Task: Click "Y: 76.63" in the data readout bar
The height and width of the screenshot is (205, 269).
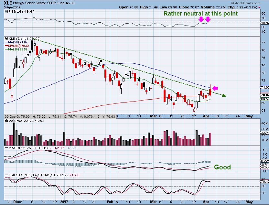Action: pyautogui.click(x=109, y=117)
